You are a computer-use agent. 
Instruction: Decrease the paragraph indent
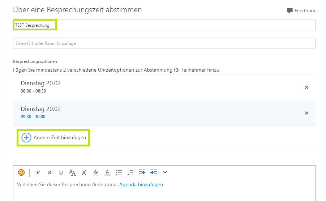pos(142,172)
